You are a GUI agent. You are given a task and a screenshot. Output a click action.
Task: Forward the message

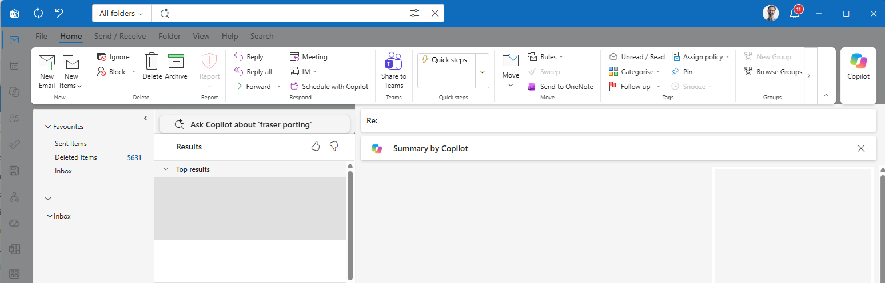pyautogui.click(x=252, y=87)
